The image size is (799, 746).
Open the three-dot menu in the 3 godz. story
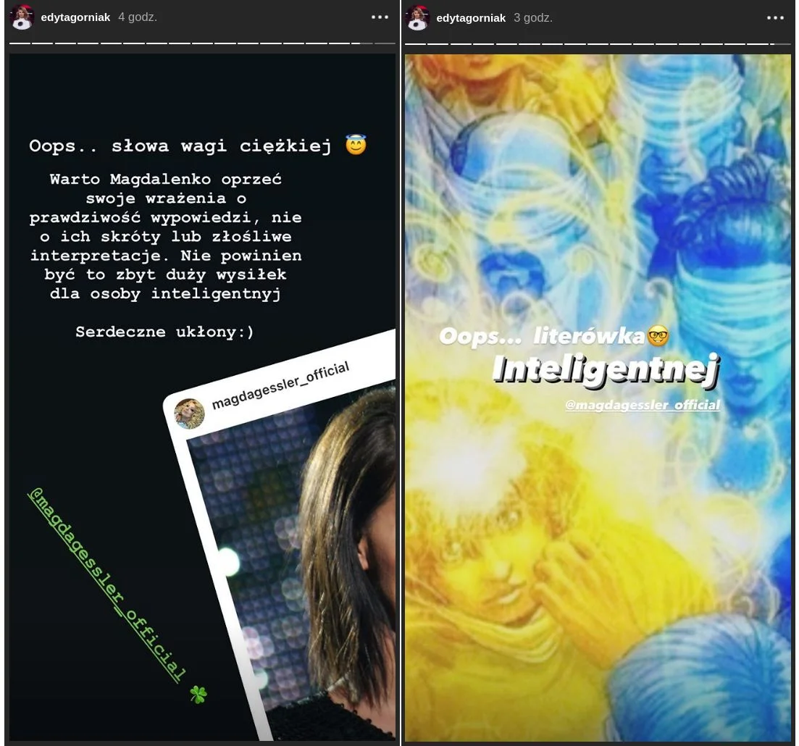[x=775, y=18]
